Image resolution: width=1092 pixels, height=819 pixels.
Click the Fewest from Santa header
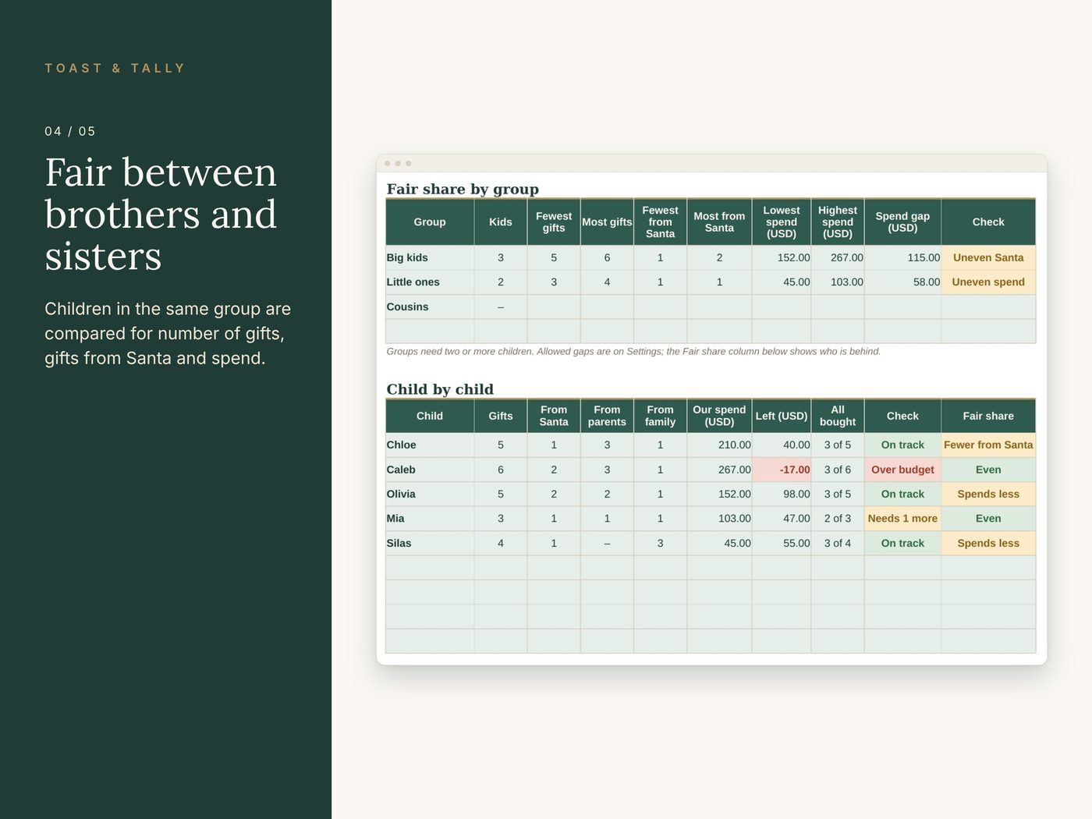coord(660,222)
